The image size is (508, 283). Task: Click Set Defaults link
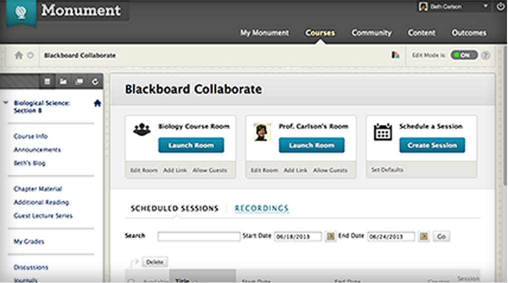387,170
